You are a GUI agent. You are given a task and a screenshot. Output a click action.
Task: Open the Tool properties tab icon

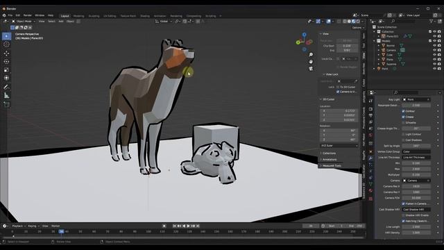pos(370,101)
